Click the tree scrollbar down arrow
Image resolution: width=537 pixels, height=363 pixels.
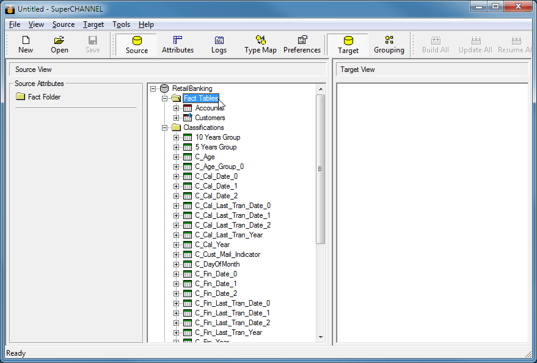click(321, 337)
